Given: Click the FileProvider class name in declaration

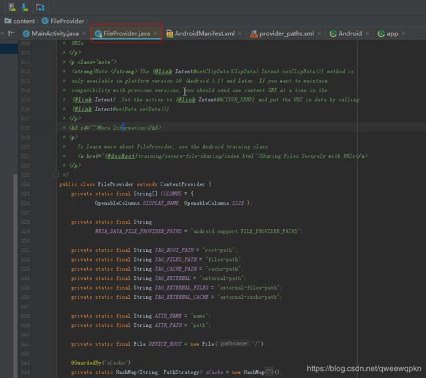Looking at the screenshot, I should tap(115, 184).
